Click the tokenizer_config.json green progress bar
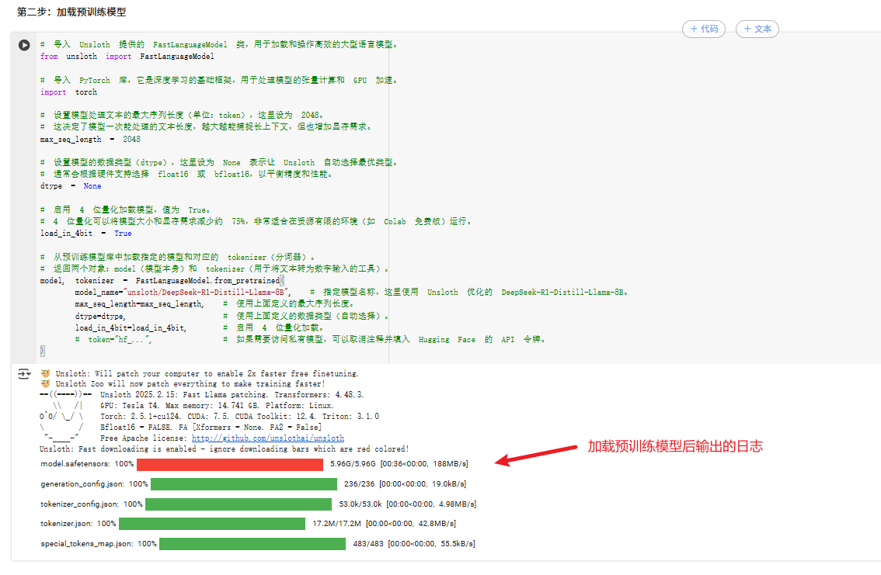Viewport: 881px width, 575px height. pyautogui.click(x=239, y=504)
